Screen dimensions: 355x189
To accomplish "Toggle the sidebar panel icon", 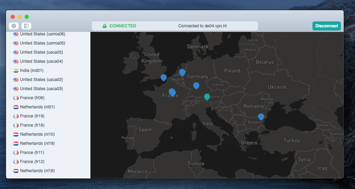I will (26, 26).
